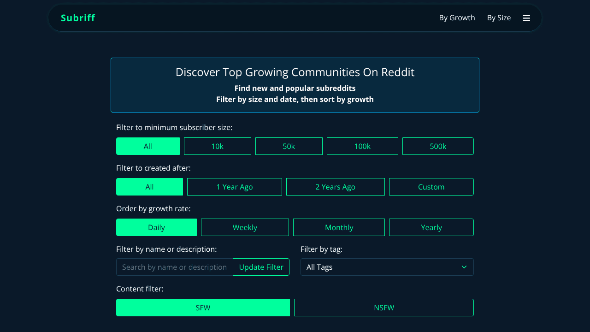Screen dimensions: 590x332
Task: Filter to minimum 10k subscribers
Action: tap(218, 146)
